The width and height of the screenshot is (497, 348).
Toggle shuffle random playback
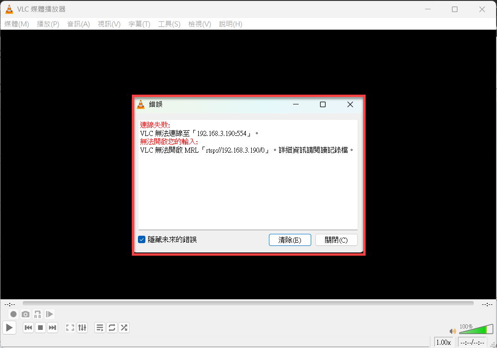124,328
